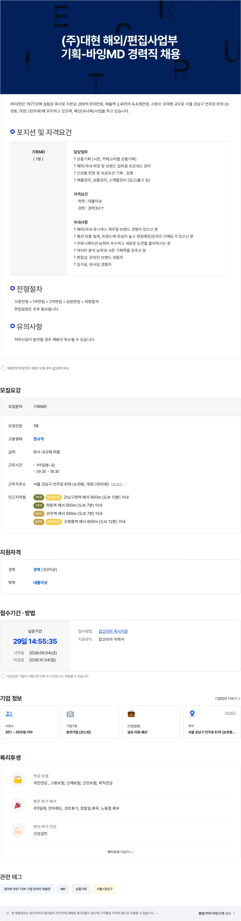The image size is (241, 921).
Task: Click the 9호선 badge for 선정릉역
Action: (39, 522)
